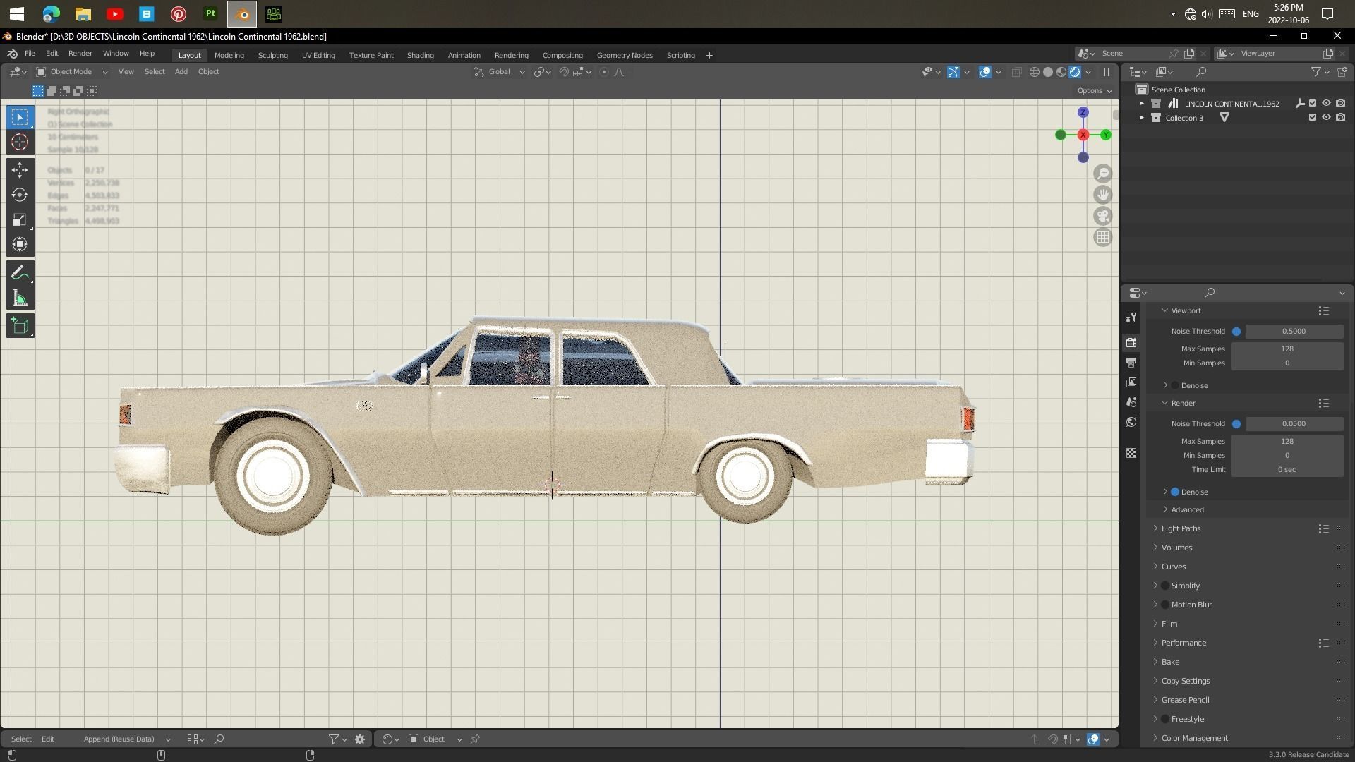Expand Collection 3 tree
This screenshot has height=762, width=1355.
1141,118
